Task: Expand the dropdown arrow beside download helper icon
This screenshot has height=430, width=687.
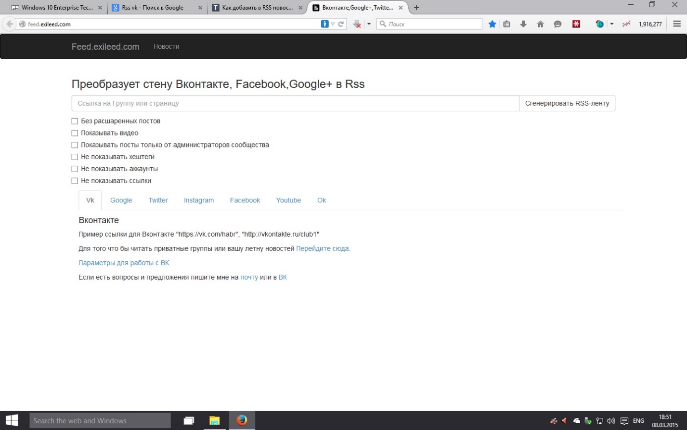Action: (369, 24)
